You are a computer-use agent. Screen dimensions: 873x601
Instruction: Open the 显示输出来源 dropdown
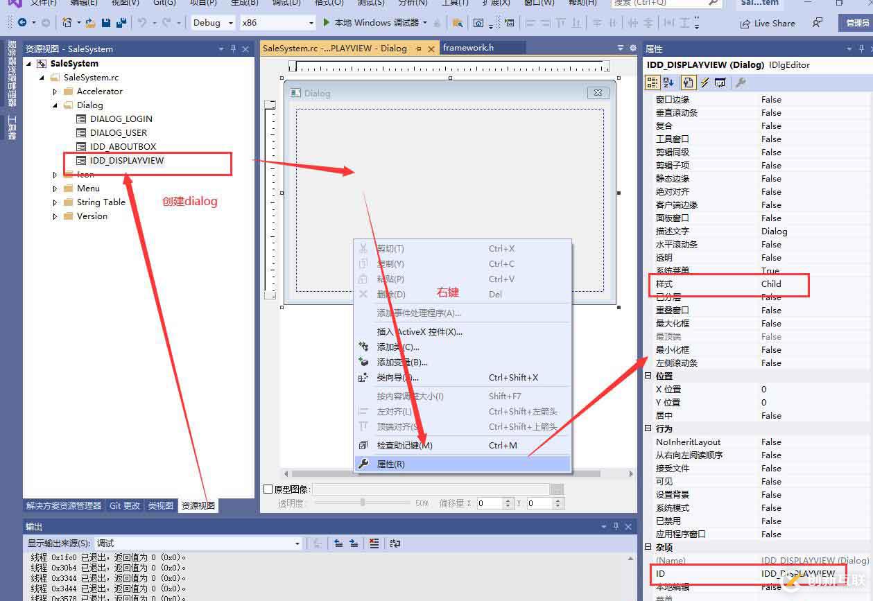pos(200,543)
